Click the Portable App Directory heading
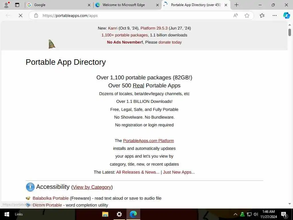This screenshot has width=293, height=220. [x=66, y=62]
